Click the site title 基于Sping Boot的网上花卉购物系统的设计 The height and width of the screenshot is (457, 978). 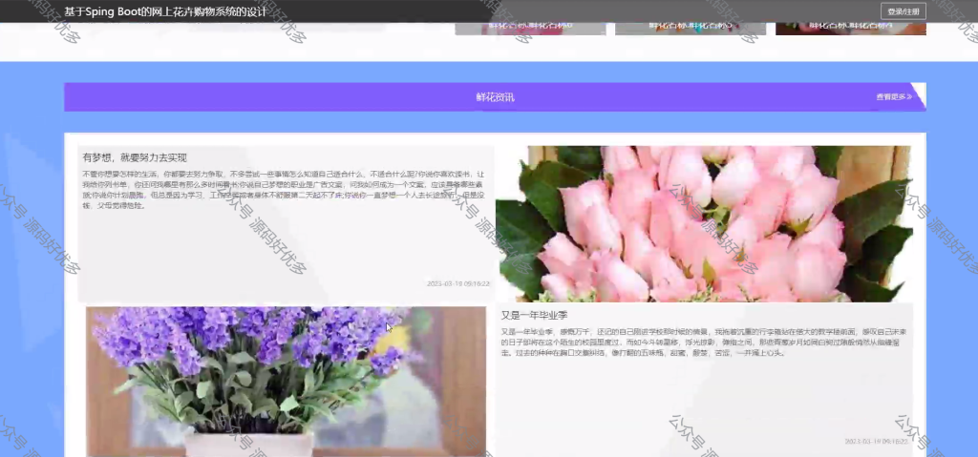click(x=165, y=11)
